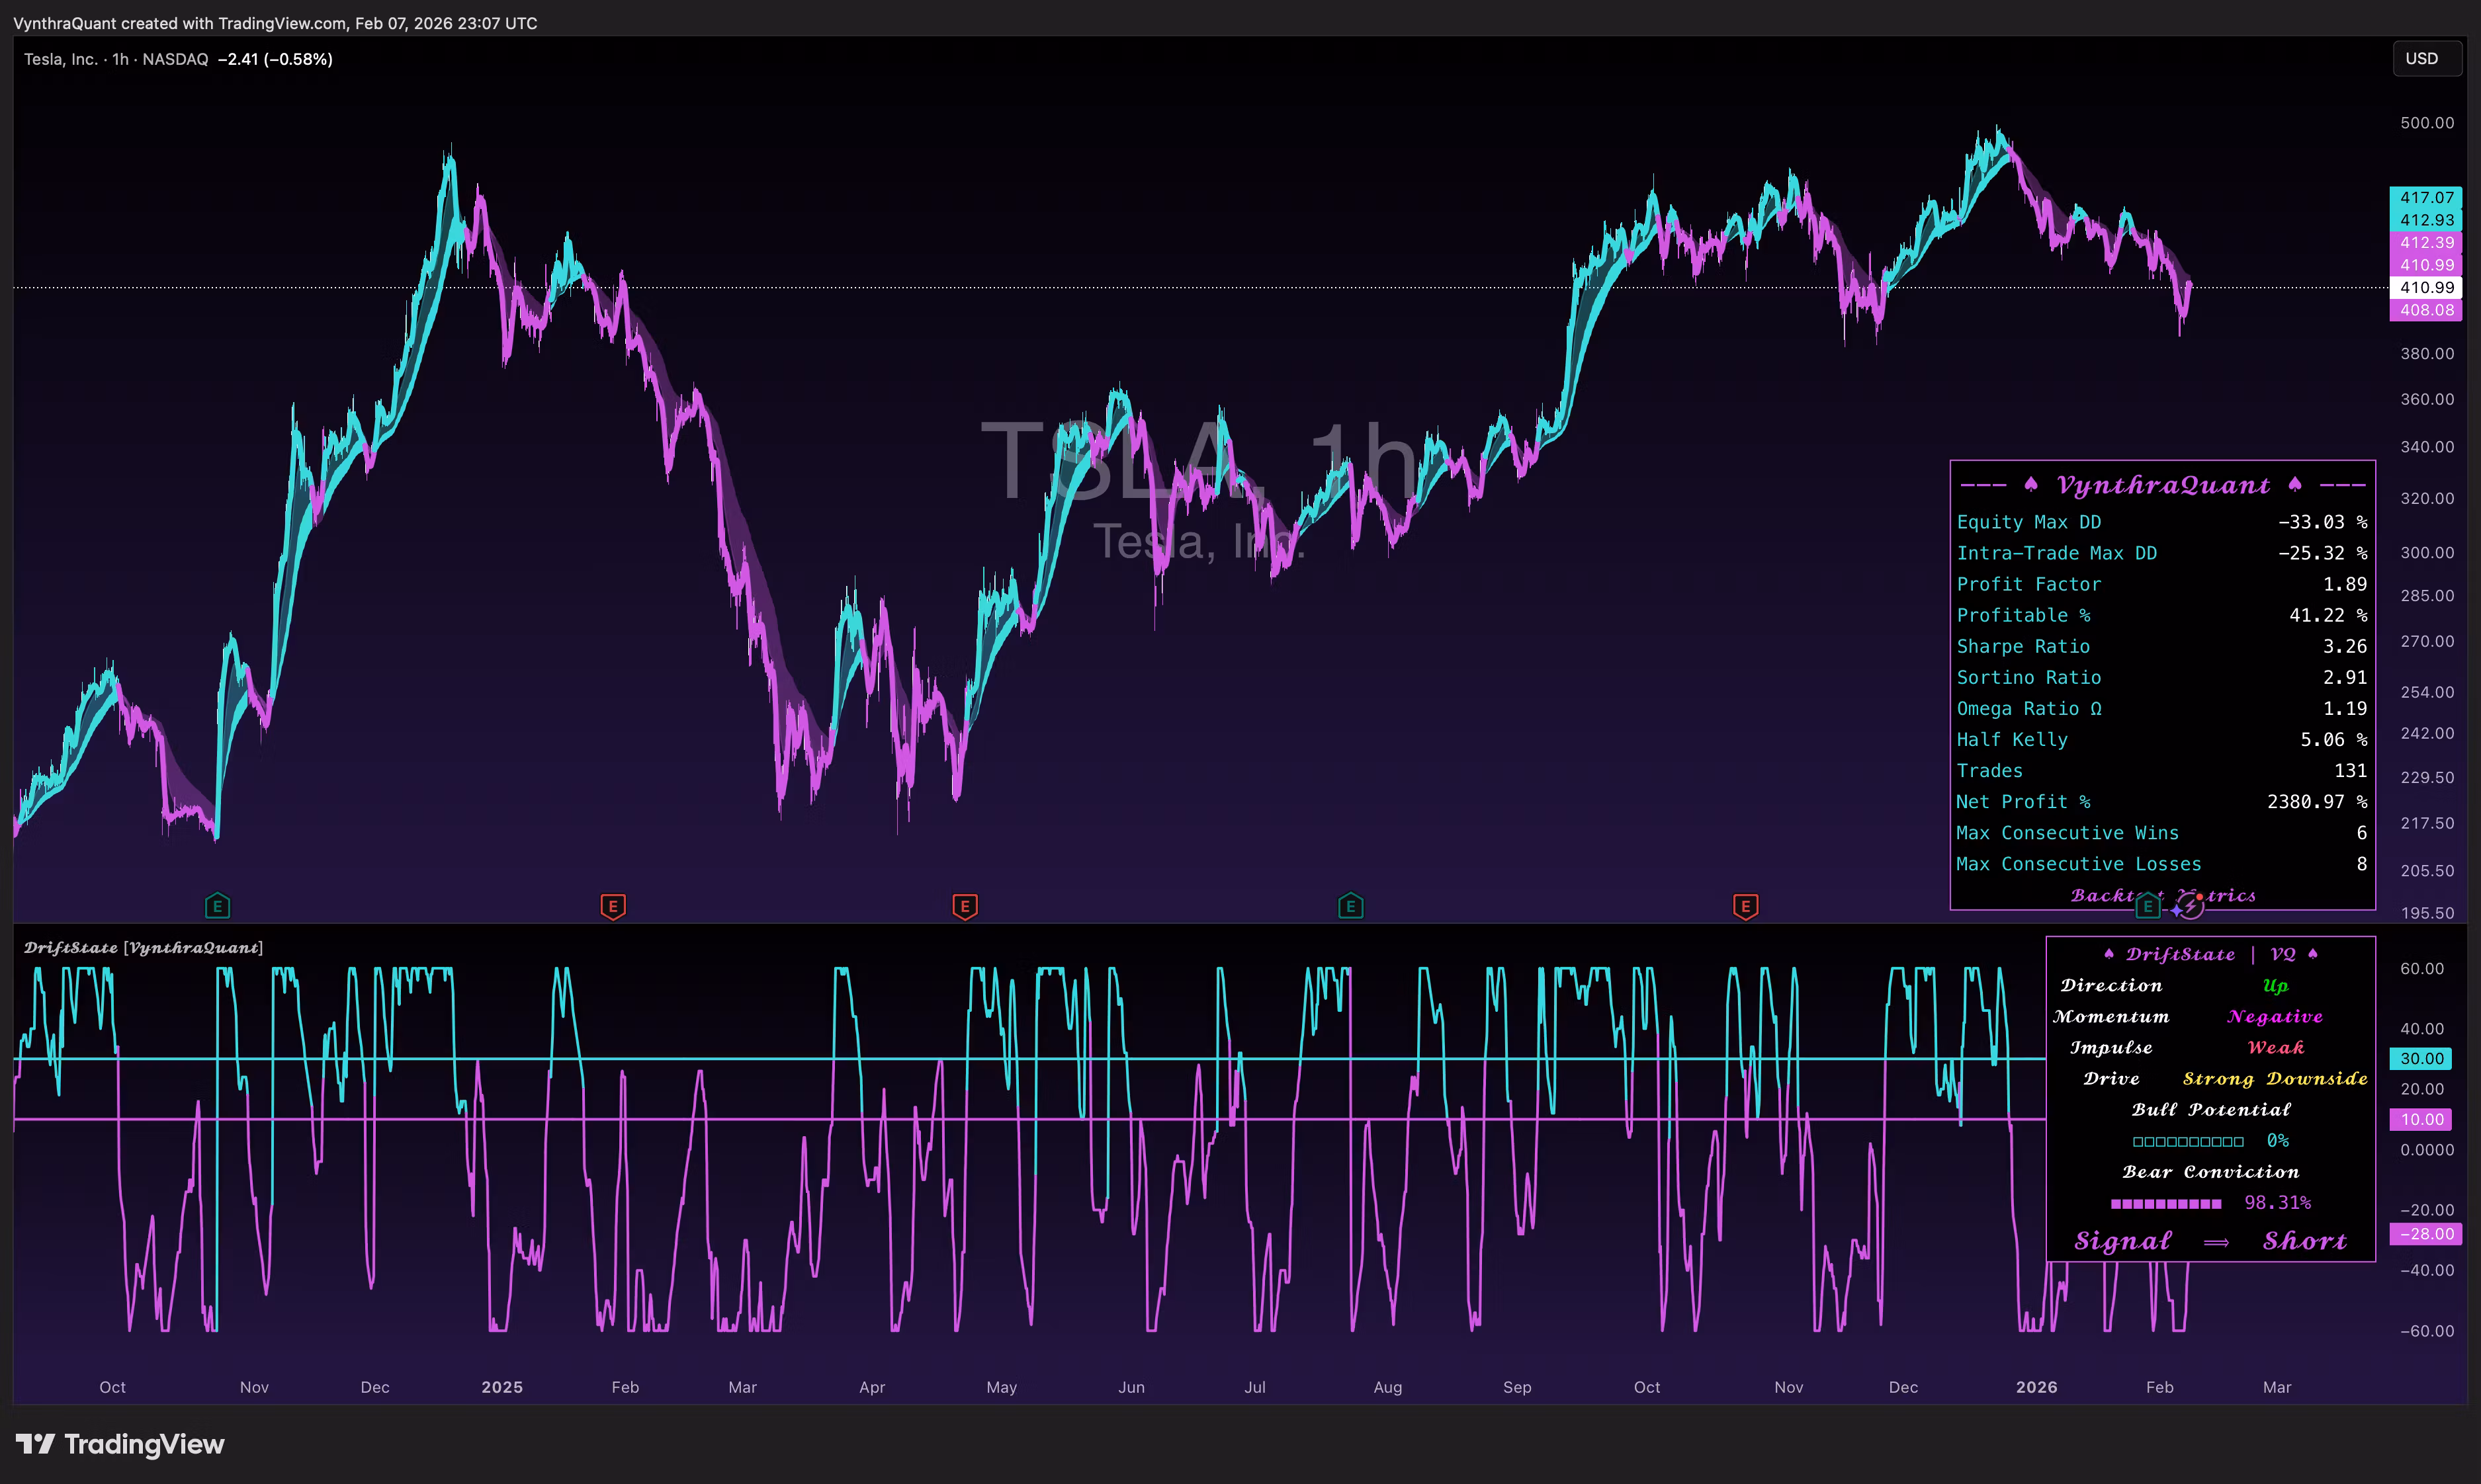Viewport: 2481px width, 1484px height.
Task: Click the 2025 label on time axis
Action: (x=502, y=1387)
